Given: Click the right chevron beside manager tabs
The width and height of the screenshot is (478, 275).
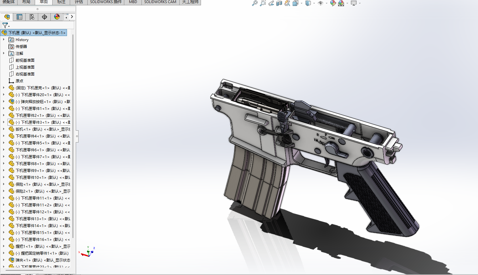Looking at the screenshot, I should [x=72, y=17].
